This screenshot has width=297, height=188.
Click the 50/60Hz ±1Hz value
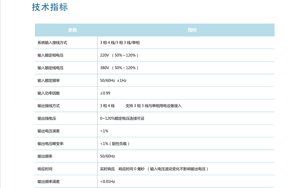pyautogui.click(x=113, y=81)
